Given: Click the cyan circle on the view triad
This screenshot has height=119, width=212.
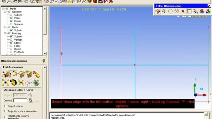Looking at the screenshot, I should [201, 89].
